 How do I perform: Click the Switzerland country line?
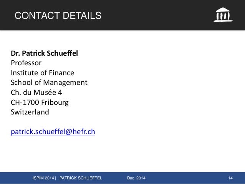30,112
